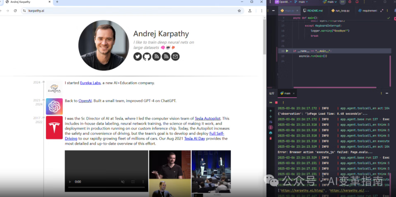Open a new browser tab
Viewport: 396px width, 197px height.
[x=57, y=2]
